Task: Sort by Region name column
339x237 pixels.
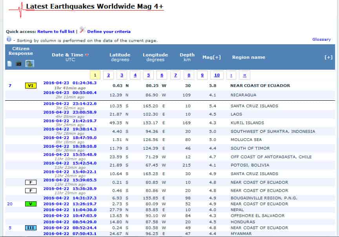Action: [x=249, y=57]
